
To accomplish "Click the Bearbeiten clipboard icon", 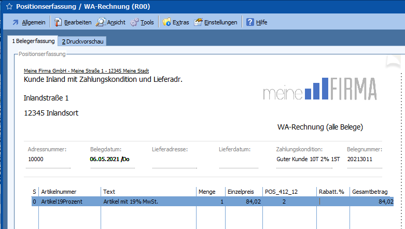I will [x=58, y=22].
